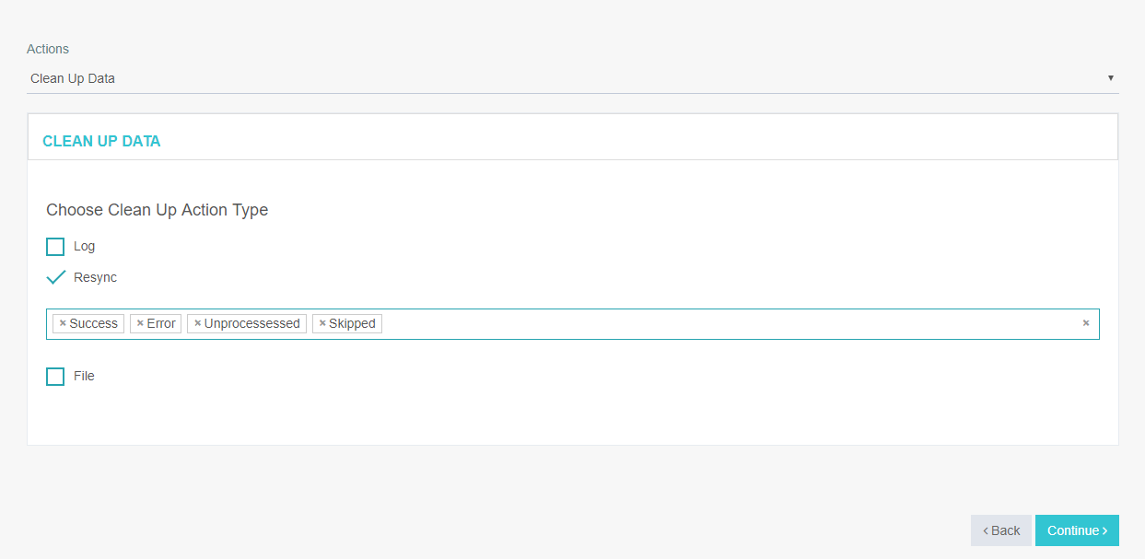Image resolution: width=1145 pixels, height=559 pixels.
Task: Click the Actions dropdown arrow
Action: click(x=1111, y=78)
